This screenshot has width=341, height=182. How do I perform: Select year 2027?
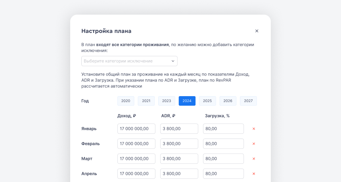click(248, 101)
